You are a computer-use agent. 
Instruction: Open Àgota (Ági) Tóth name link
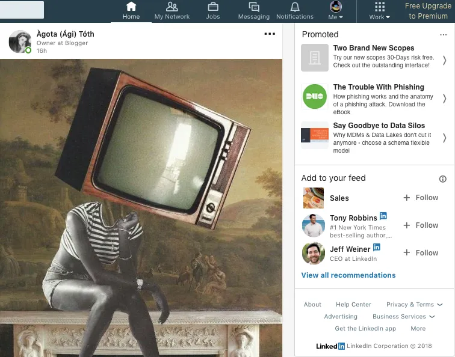pyautogui.click(x=65, y=34)
